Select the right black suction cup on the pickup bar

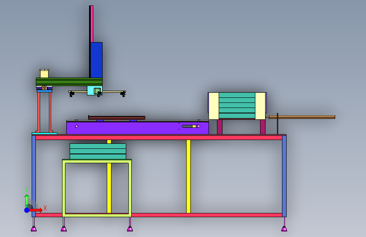[x=123, y=94]
